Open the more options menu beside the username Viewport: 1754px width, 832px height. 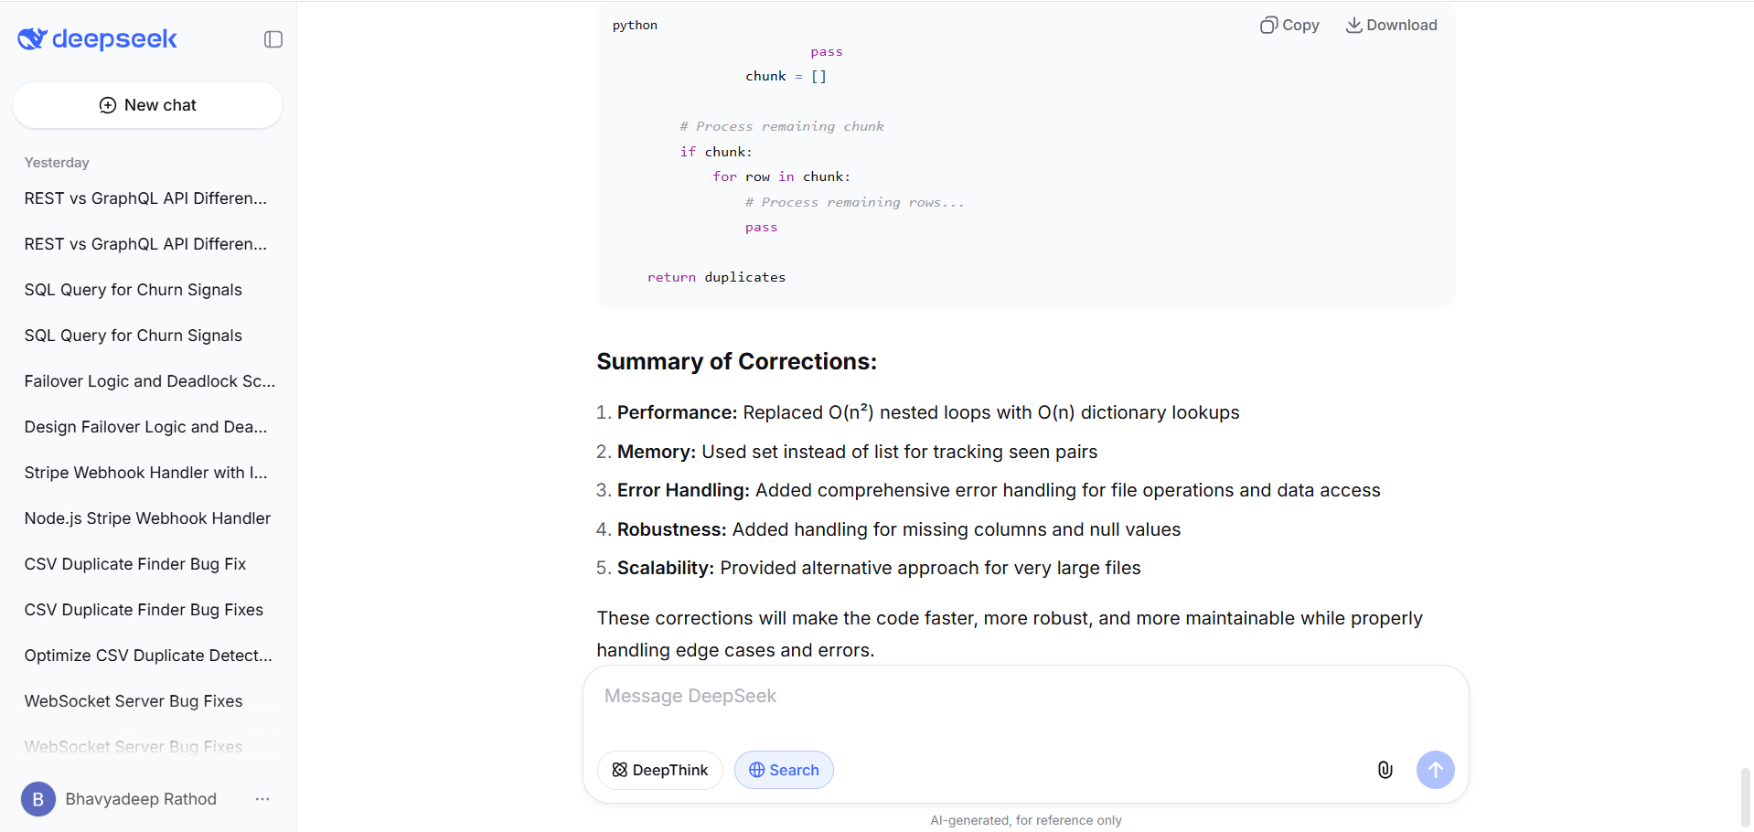(262, 798)
